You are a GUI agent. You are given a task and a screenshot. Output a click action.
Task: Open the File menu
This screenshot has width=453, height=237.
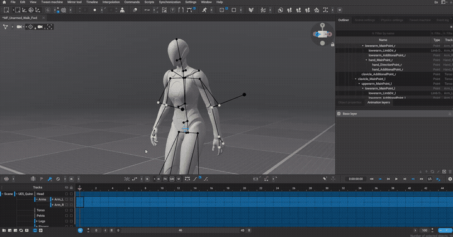(13, 2)
